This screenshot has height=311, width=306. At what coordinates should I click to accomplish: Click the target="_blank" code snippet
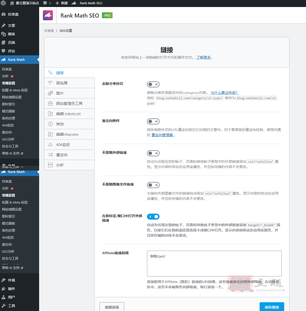coord(261,225)
